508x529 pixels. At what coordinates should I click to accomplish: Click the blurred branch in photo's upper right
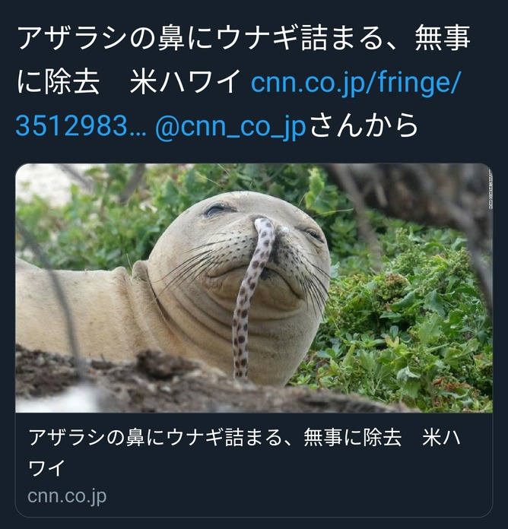click(422, 195)
